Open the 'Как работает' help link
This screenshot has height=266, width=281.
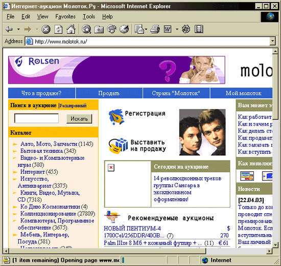[254, 117]
